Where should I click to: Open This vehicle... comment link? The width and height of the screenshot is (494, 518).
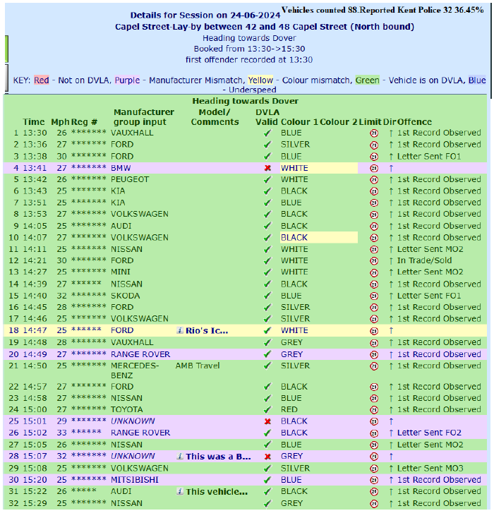[x=217, y=492]
